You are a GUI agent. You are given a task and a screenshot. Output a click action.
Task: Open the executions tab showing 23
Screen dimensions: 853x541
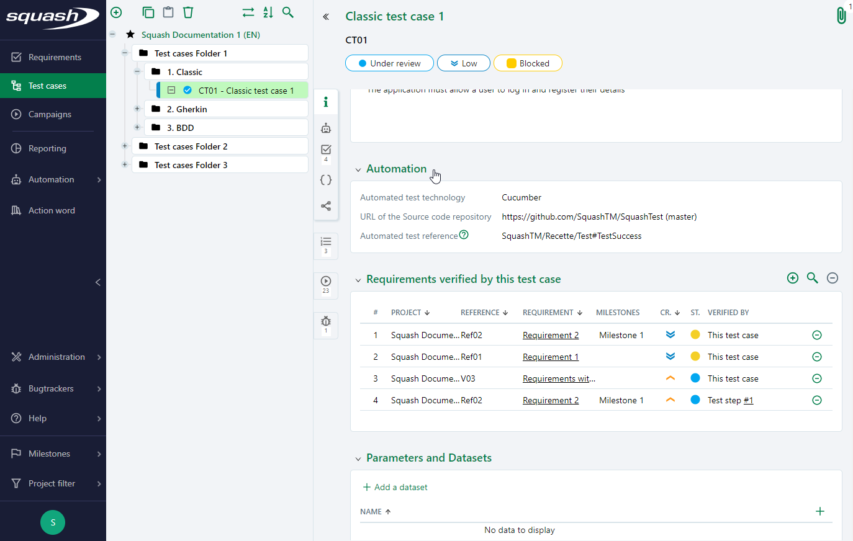click(326, 282)
